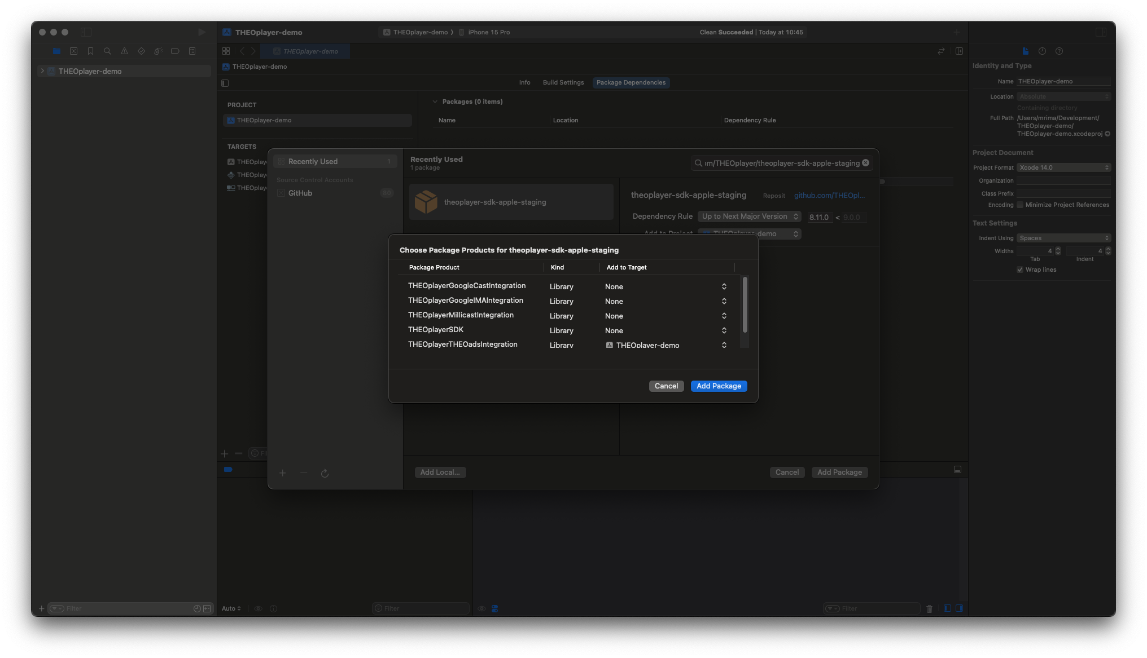
Task: Enable Minimize Project References
Action: pos(1019,205)
